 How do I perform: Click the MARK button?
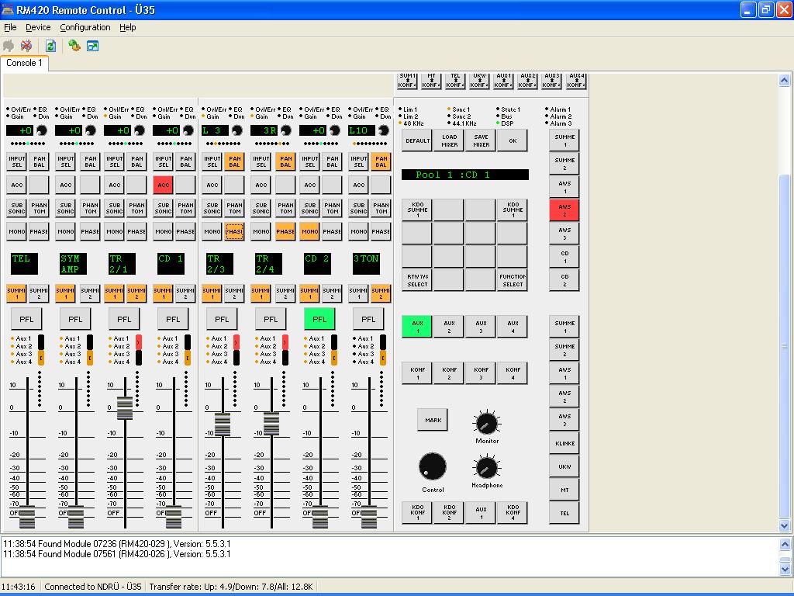[433, 420]
